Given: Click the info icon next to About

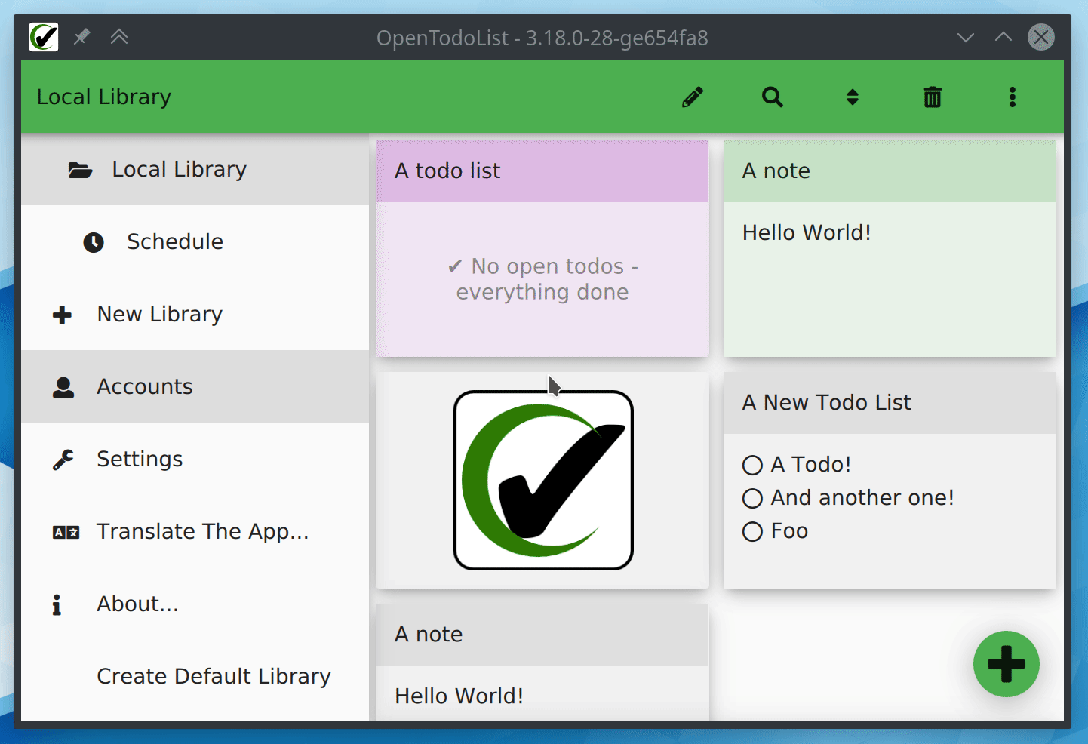Looking at the screenshot, I should pyautogui.click(x=57, y=604).
